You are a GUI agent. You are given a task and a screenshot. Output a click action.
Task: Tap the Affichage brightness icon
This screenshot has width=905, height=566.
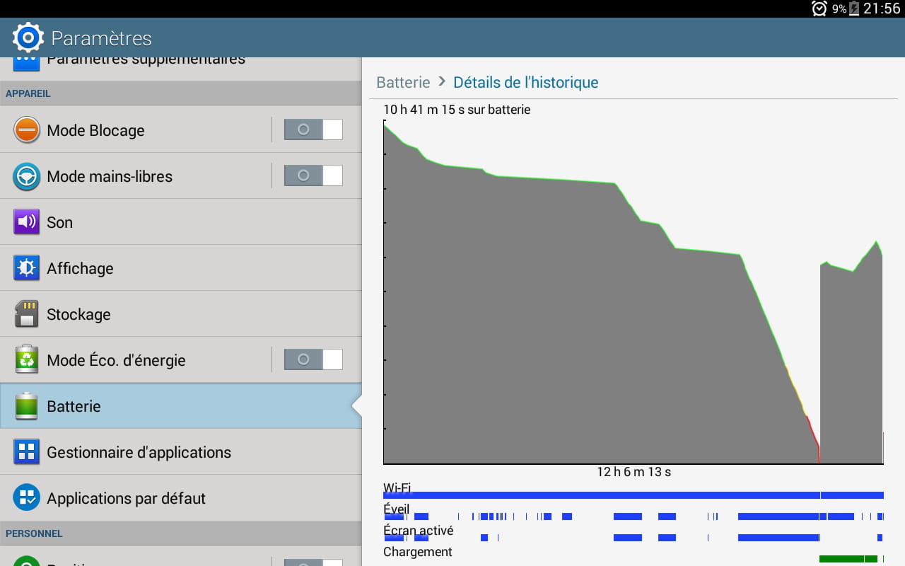pos(27,268)
